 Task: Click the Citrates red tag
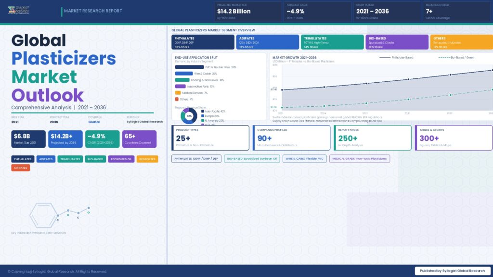coord(21,168)
